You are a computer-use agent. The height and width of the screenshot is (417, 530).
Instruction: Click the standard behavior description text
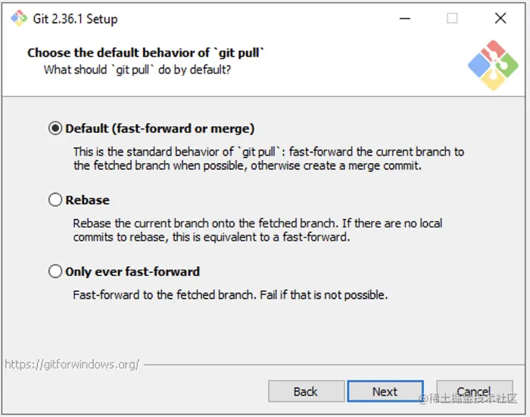269,158
